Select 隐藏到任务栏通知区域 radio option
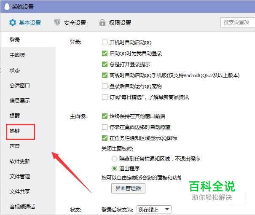255x215 pixels. pyautogui.click(x=114, y=159)
